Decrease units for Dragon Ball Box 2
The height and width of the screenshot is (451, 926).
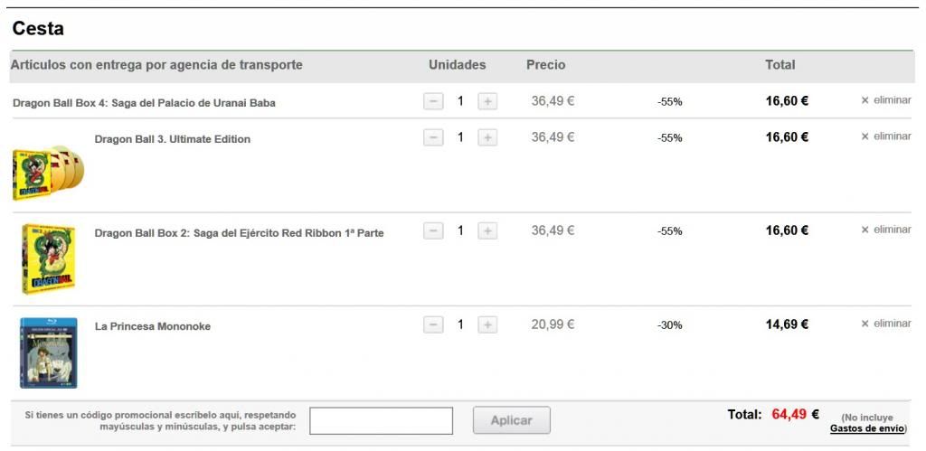(x=433, y=230)
